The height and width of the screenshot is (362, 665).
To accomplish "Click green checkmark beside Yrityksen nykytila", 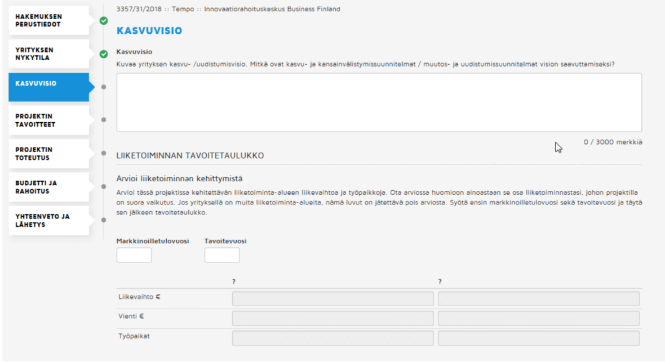I will tap(104, 54).
